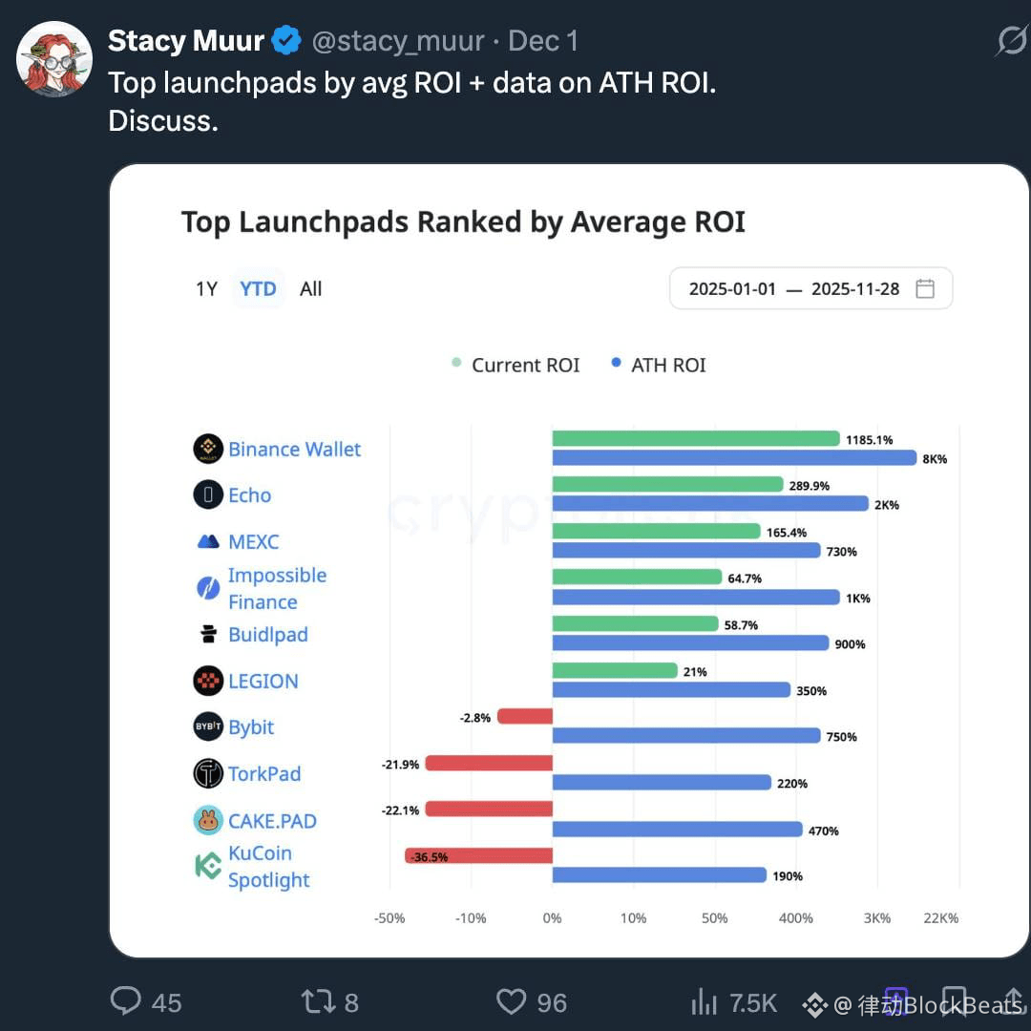View post analytics bar chart icon
This screenshot has width=1031, height=1031.
pos(704,1001)
